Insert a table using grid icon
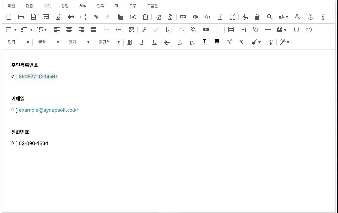Viewport: 338px width, 213px height. 231,30
